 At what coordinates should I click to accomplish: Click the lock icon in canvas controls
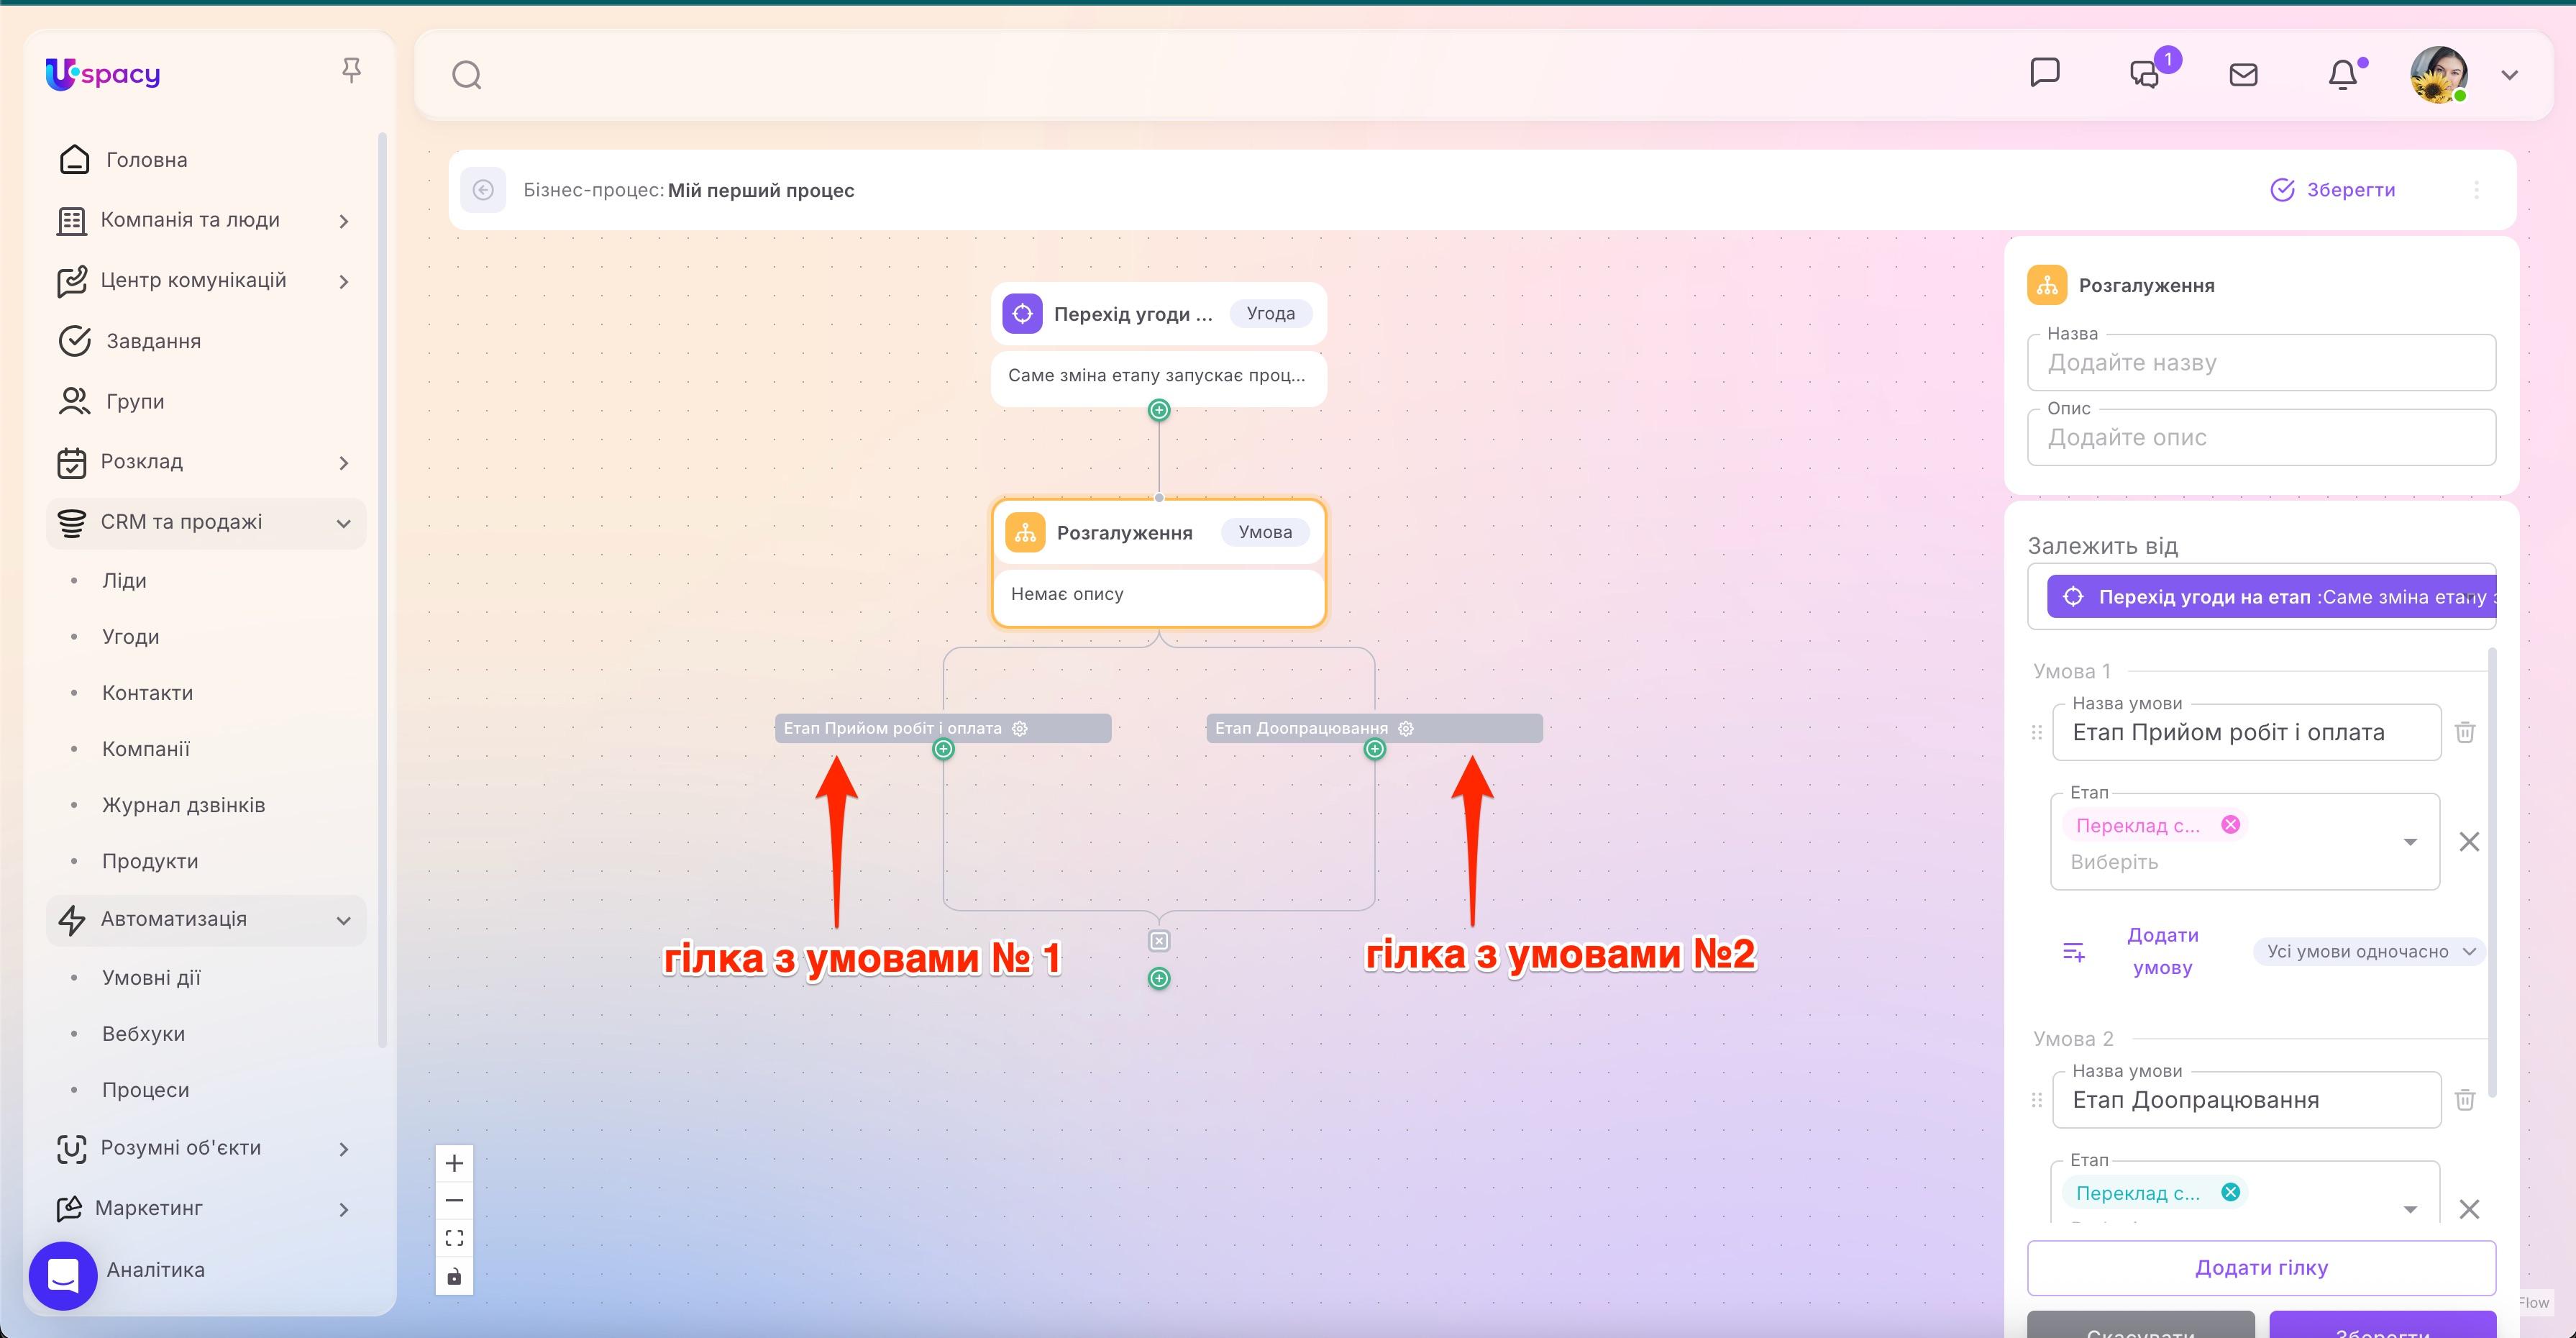[x=454, y=1276]
